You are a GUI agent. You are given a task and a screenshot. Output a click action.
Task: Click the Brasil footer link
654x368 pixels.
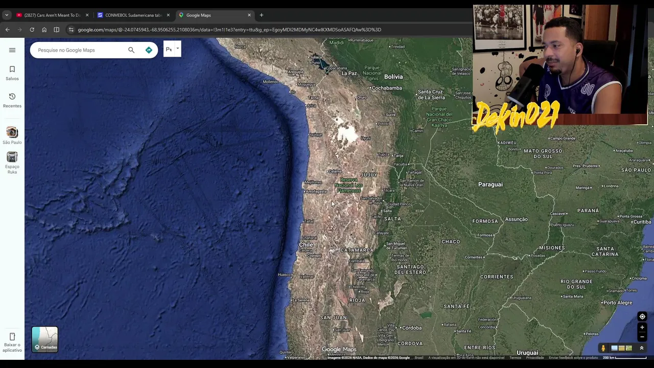pyautogui.click(x=419, y=358)
